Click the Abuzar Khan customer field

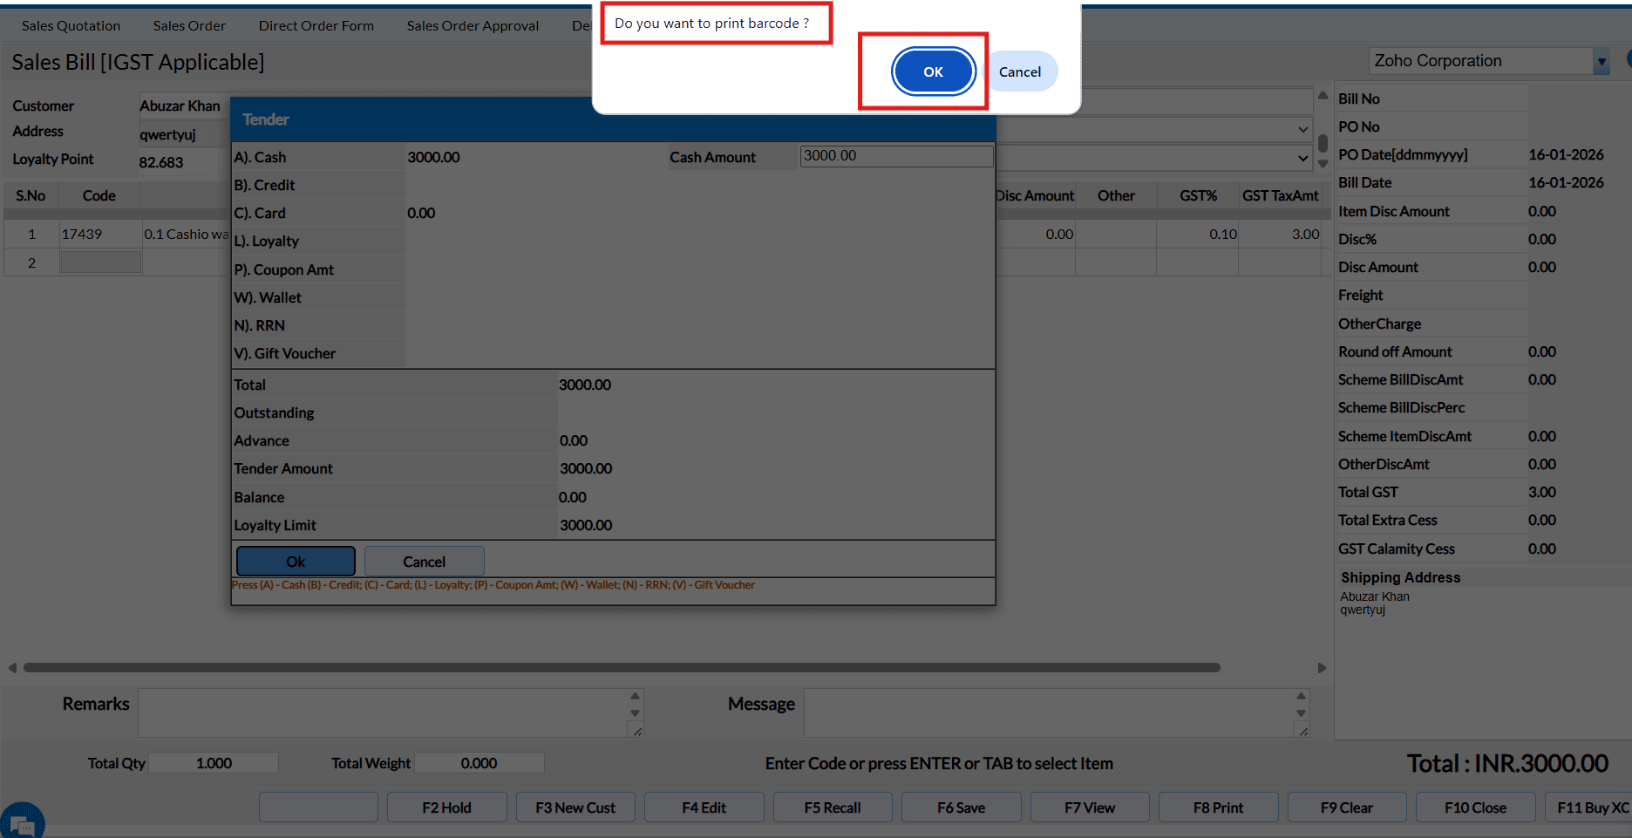click(x=183, y=106)
